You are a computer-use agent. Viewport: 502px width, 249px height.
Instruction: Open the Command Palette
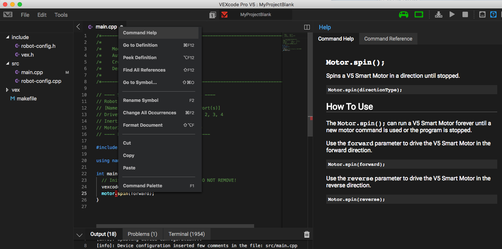[x=159, y=186]
